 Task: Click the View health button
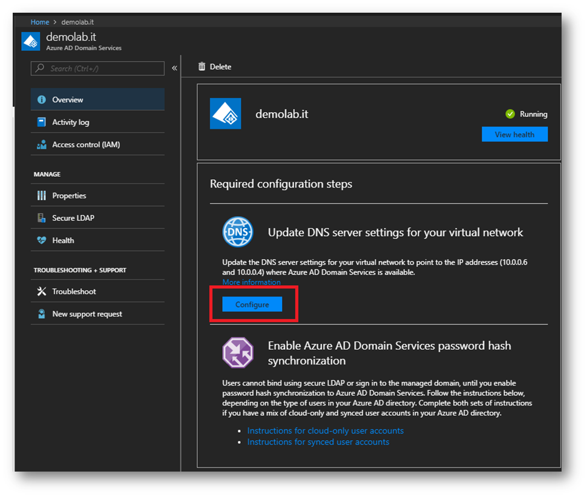(515, 134)
